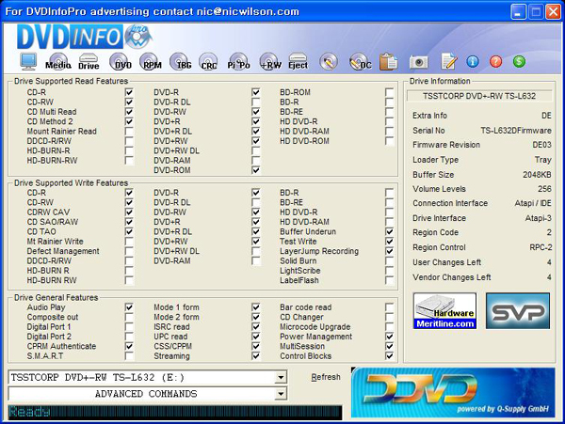Toggle the LabelFlash checkbox

(x=389, y=280)
